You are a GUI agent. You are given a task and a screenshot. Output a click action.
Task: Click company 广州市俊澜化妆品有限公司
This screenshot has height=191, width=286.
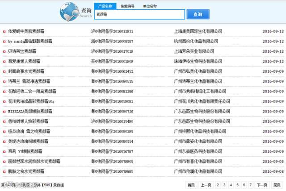point(198,171)
